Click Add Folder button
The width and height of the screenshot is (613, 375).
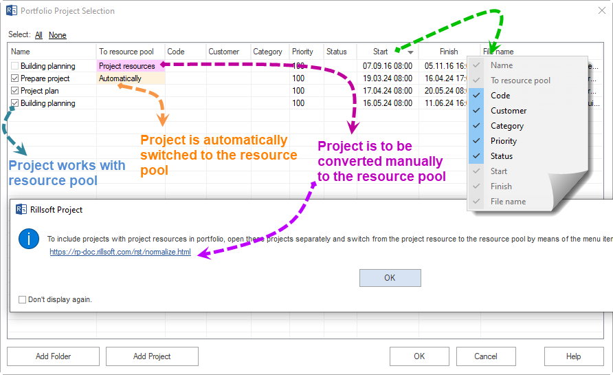click(x=53, y=356)
